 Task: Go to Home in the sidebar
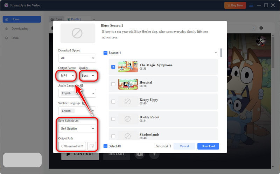[22, 19]
